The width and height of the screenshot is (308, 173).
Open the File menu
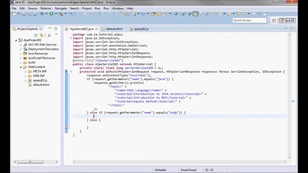pos(14,8)
